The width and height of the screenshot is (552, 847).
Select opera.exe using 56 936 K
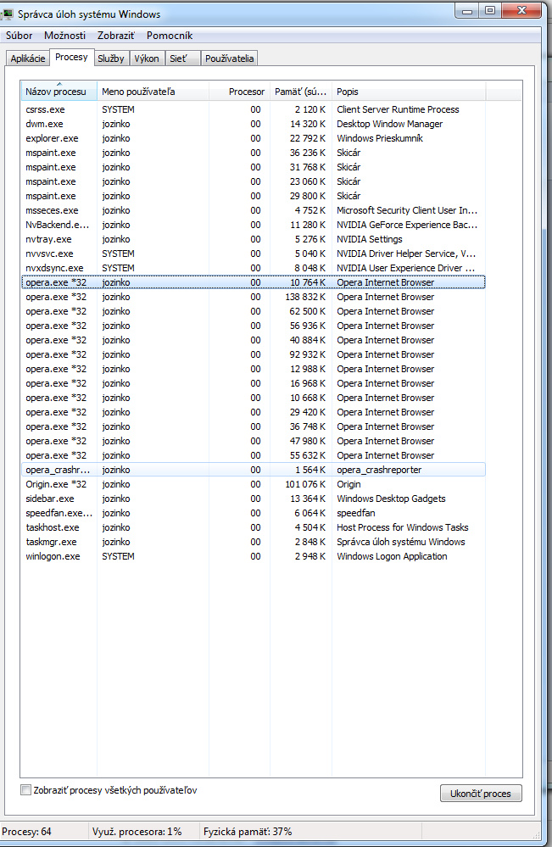(x=254, y=326)
